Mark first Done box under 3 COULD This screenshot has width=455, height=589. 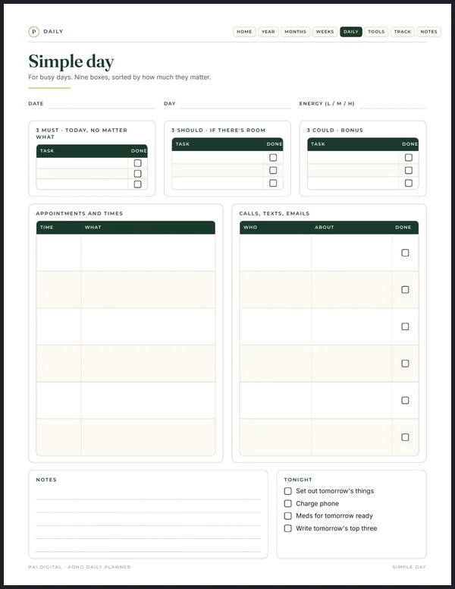(409, 157)
